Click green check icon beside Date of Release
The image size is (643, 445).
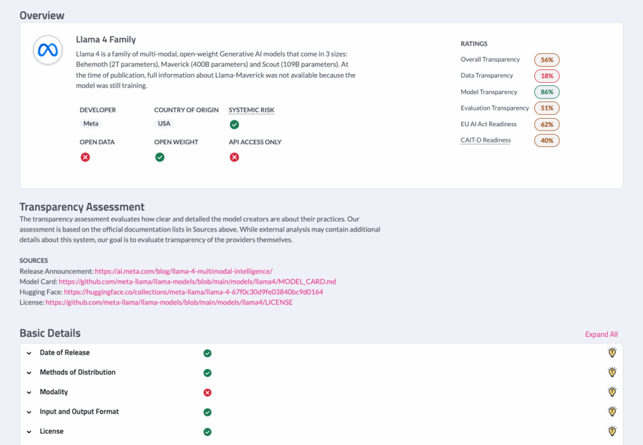207,353
